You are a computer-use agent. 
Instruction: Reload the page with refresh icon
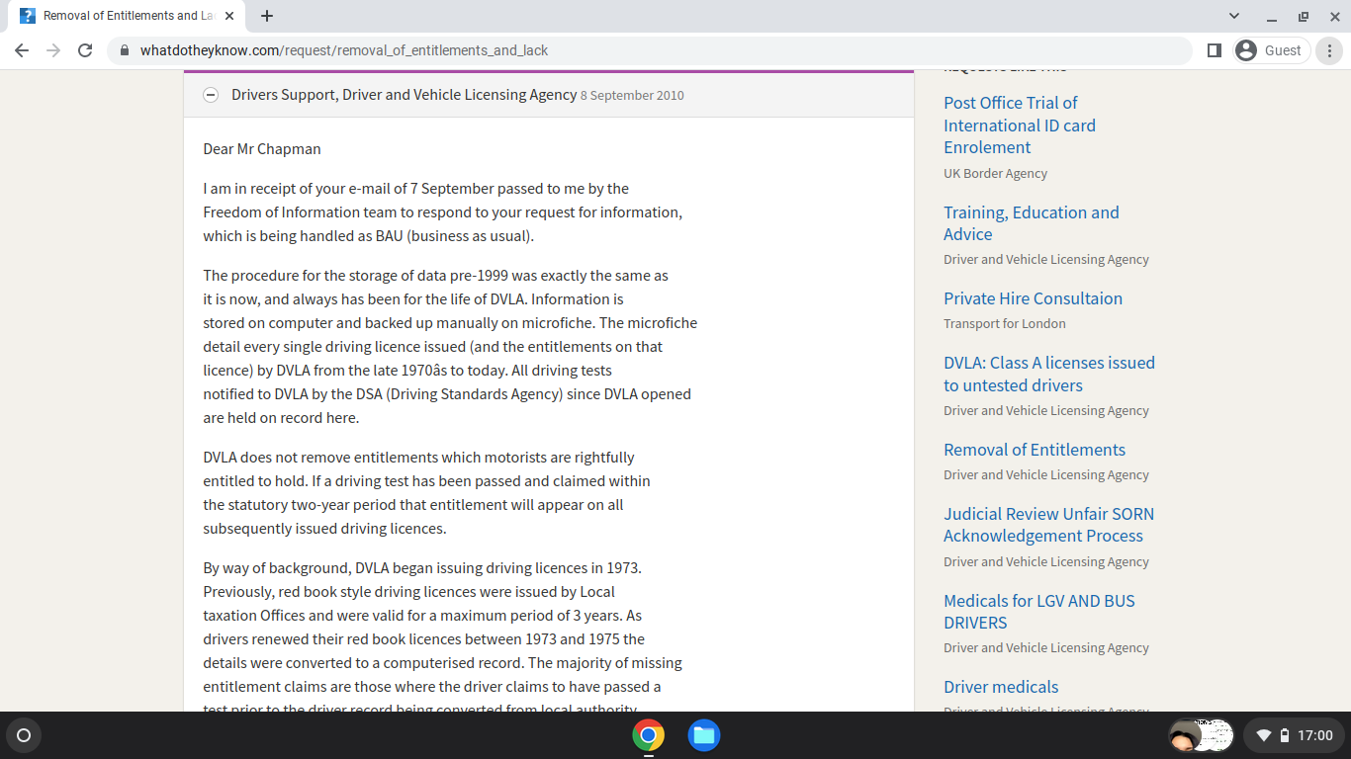85,50
